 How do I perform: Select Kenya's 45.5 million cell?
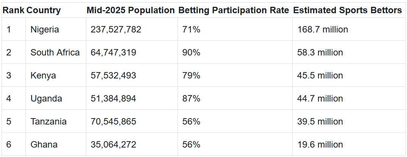coord(320,75)
